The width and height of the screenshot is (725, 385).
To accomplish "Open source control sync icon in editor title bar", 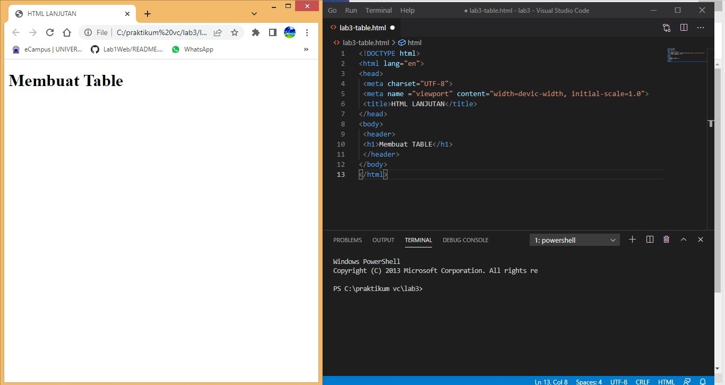I will pos(667,28).
